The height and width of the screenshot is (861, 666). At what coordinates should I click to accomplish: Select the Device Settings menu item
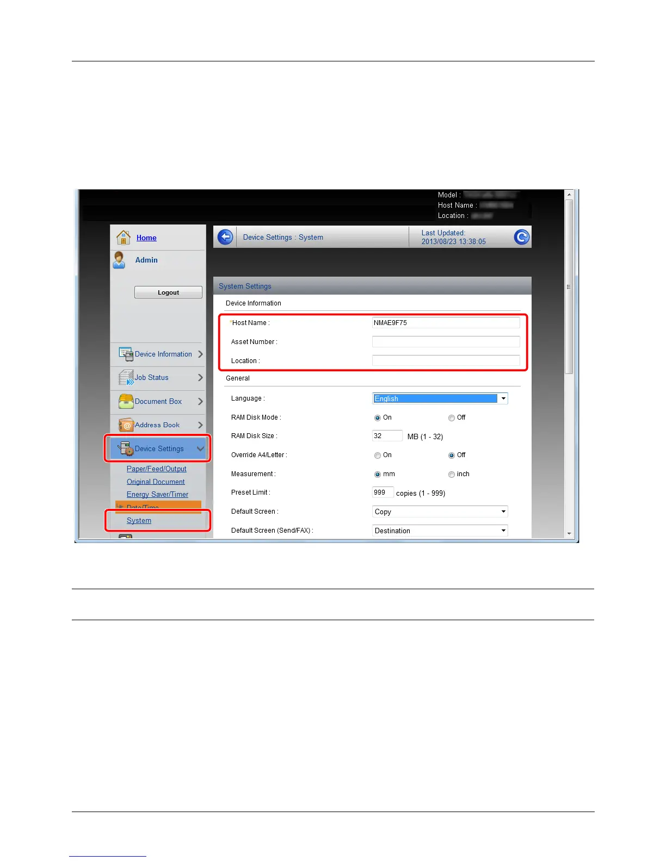pyautogui.click(x=158, y=448)
